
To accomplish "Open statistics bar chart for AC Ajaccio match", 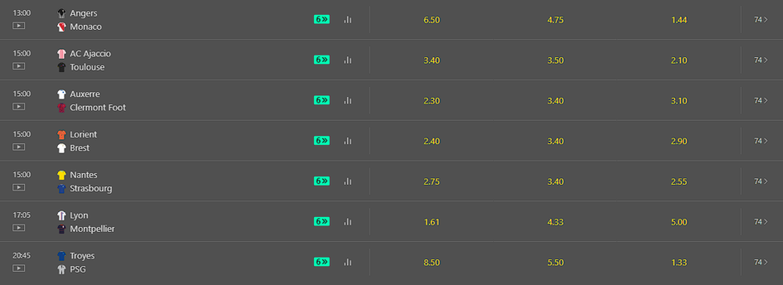I will coord(348,60).
